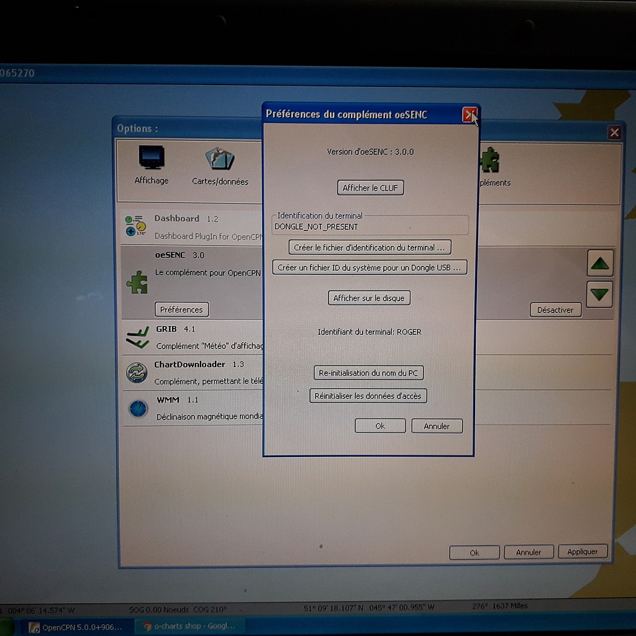Select the ChartDownloader 1.3 row title
636x636 pixels.
(x=199, y=364)
